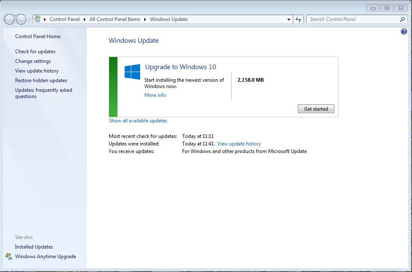Open the blue Help question mark icon

point(404,31)
